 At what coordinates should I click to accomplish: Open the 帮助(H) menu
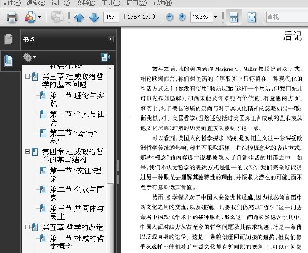162,3
